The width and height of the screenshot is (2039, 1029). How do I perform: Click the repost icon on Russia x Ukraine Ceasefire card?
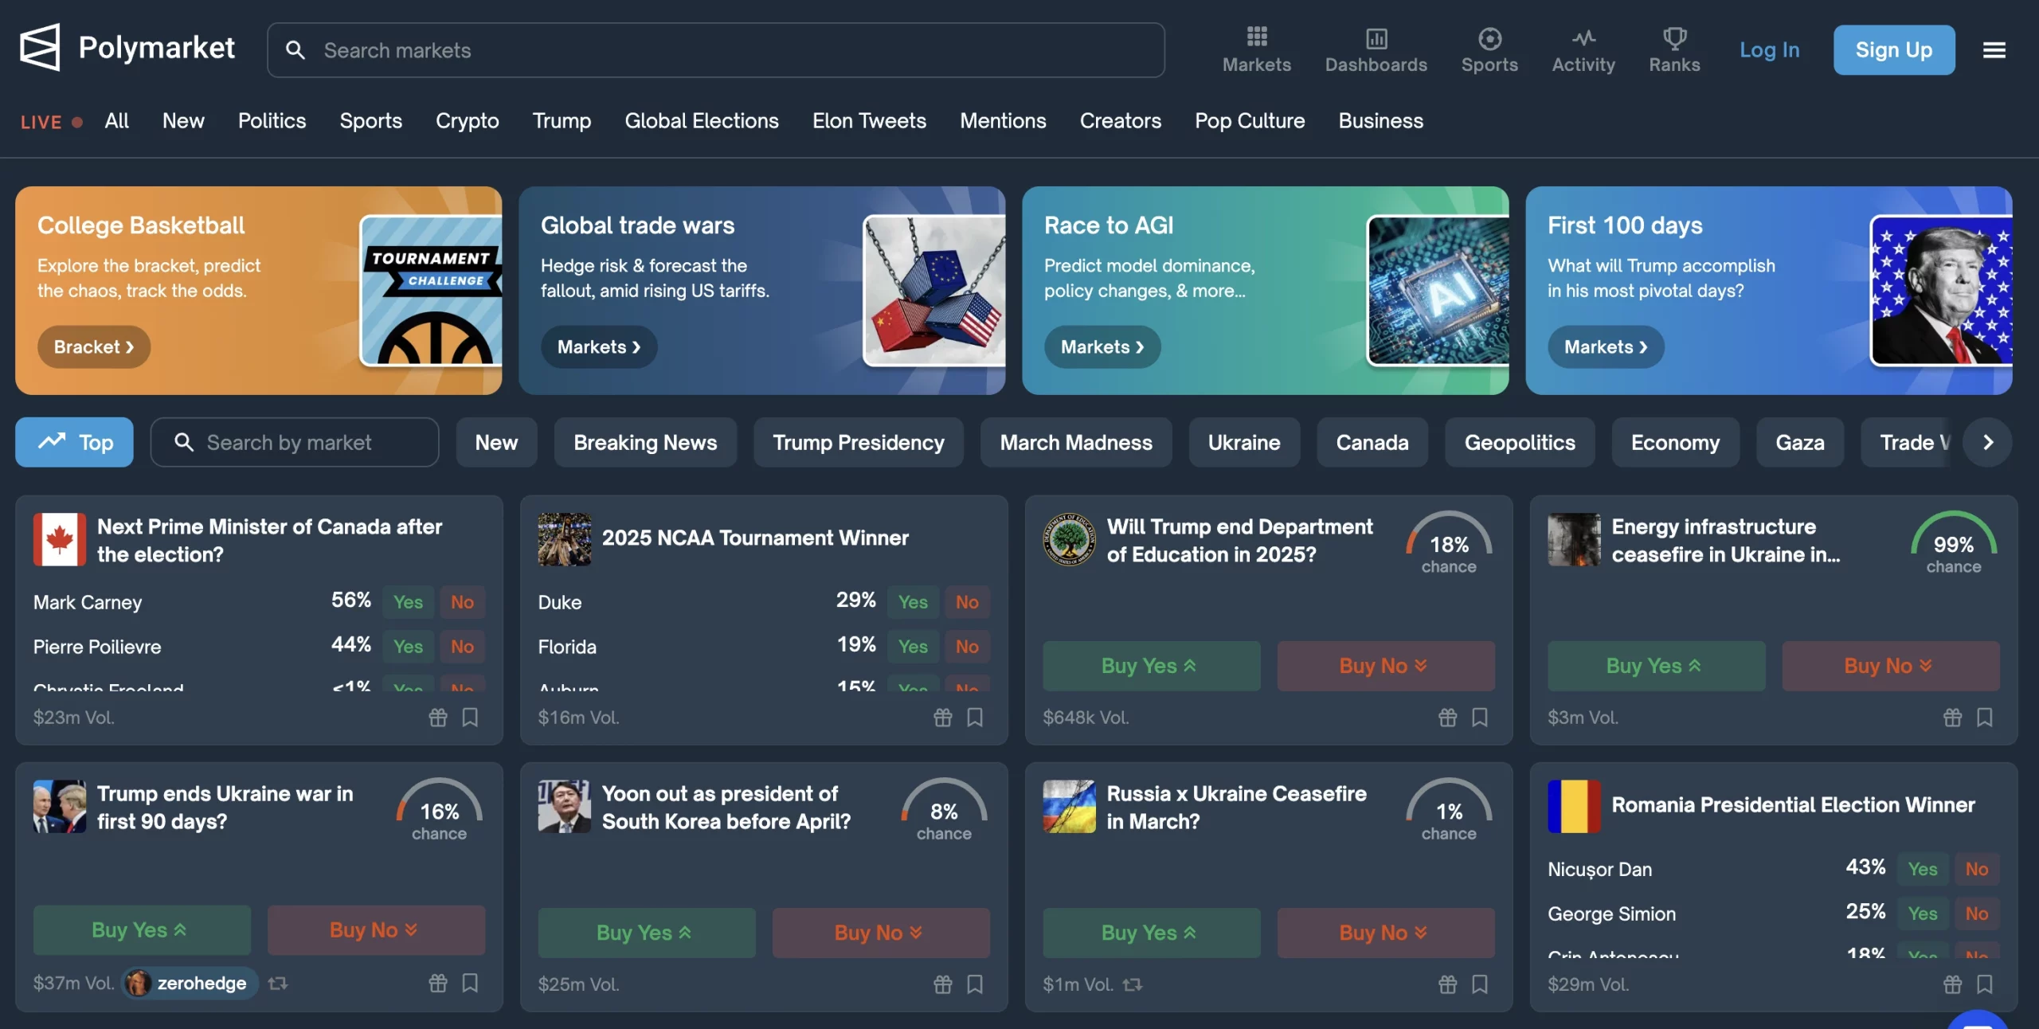tap(1132, 985)
